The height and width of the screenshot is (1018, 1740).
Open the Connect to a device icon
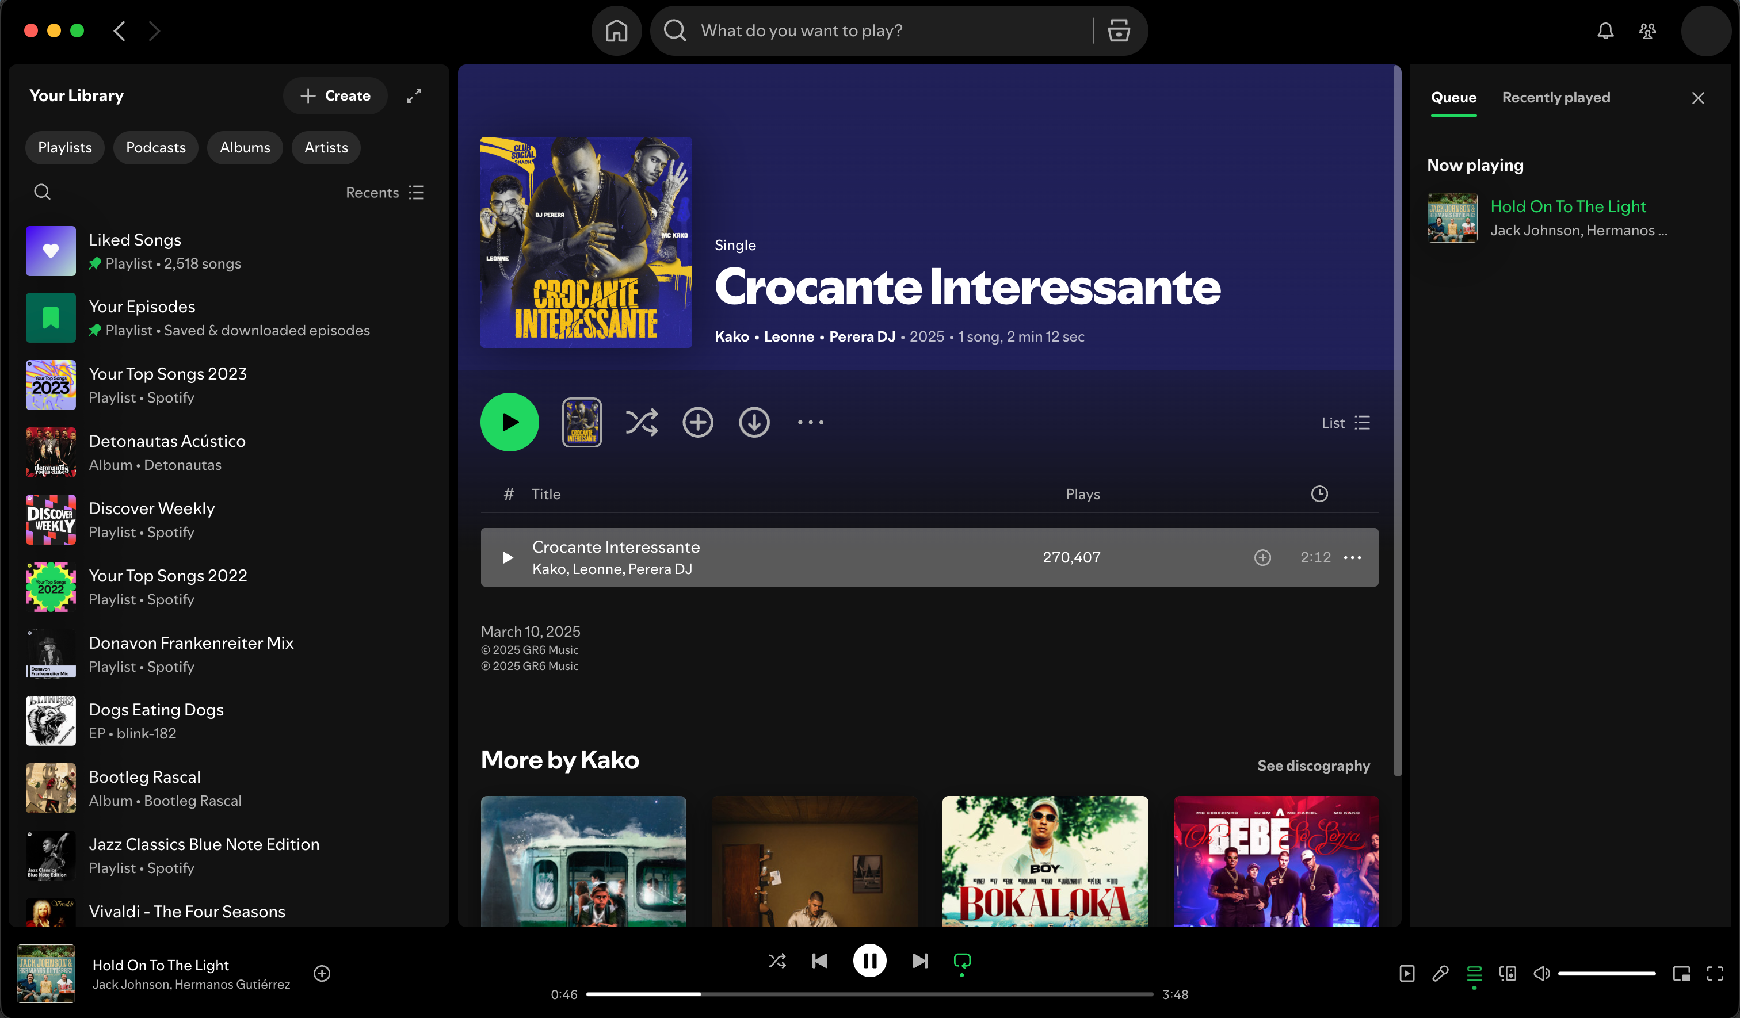[x=1508, y=973]
